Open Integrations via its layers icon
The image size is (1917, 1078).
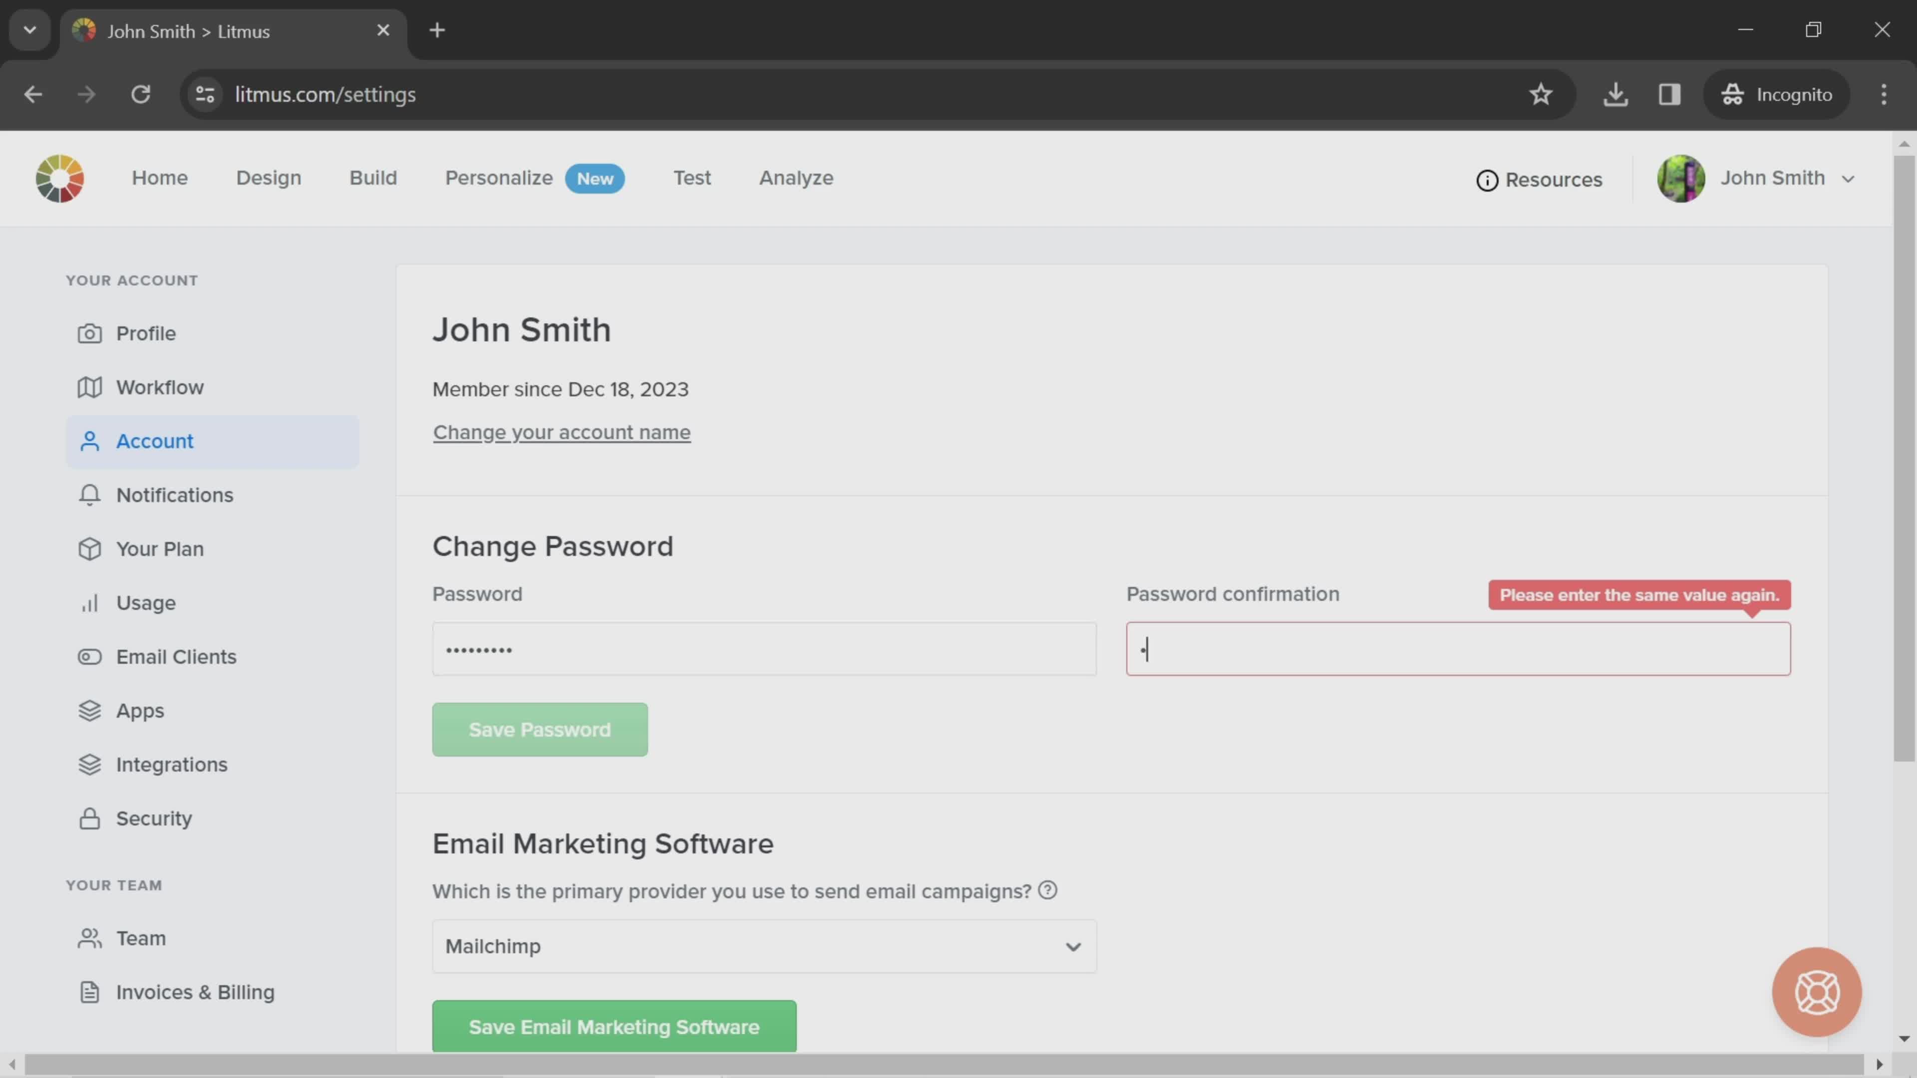coord(89,764)
